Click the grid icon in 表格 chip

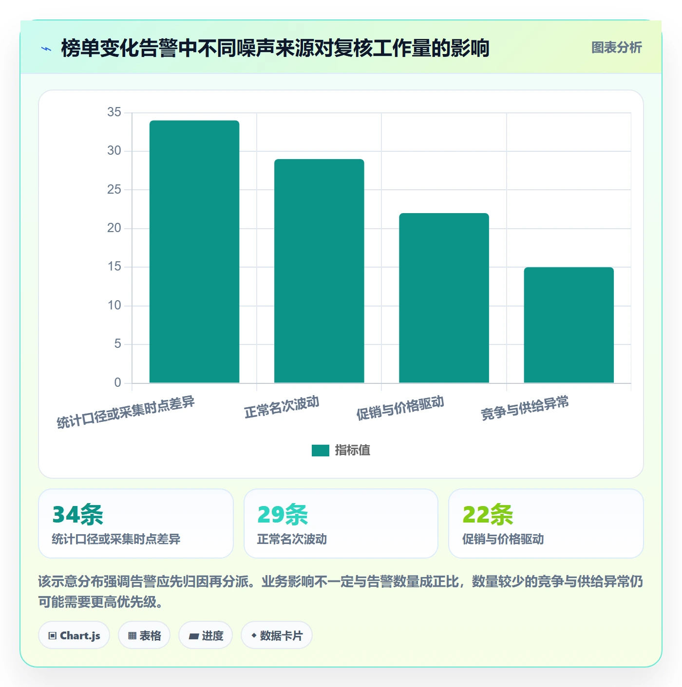pos(132,636)
